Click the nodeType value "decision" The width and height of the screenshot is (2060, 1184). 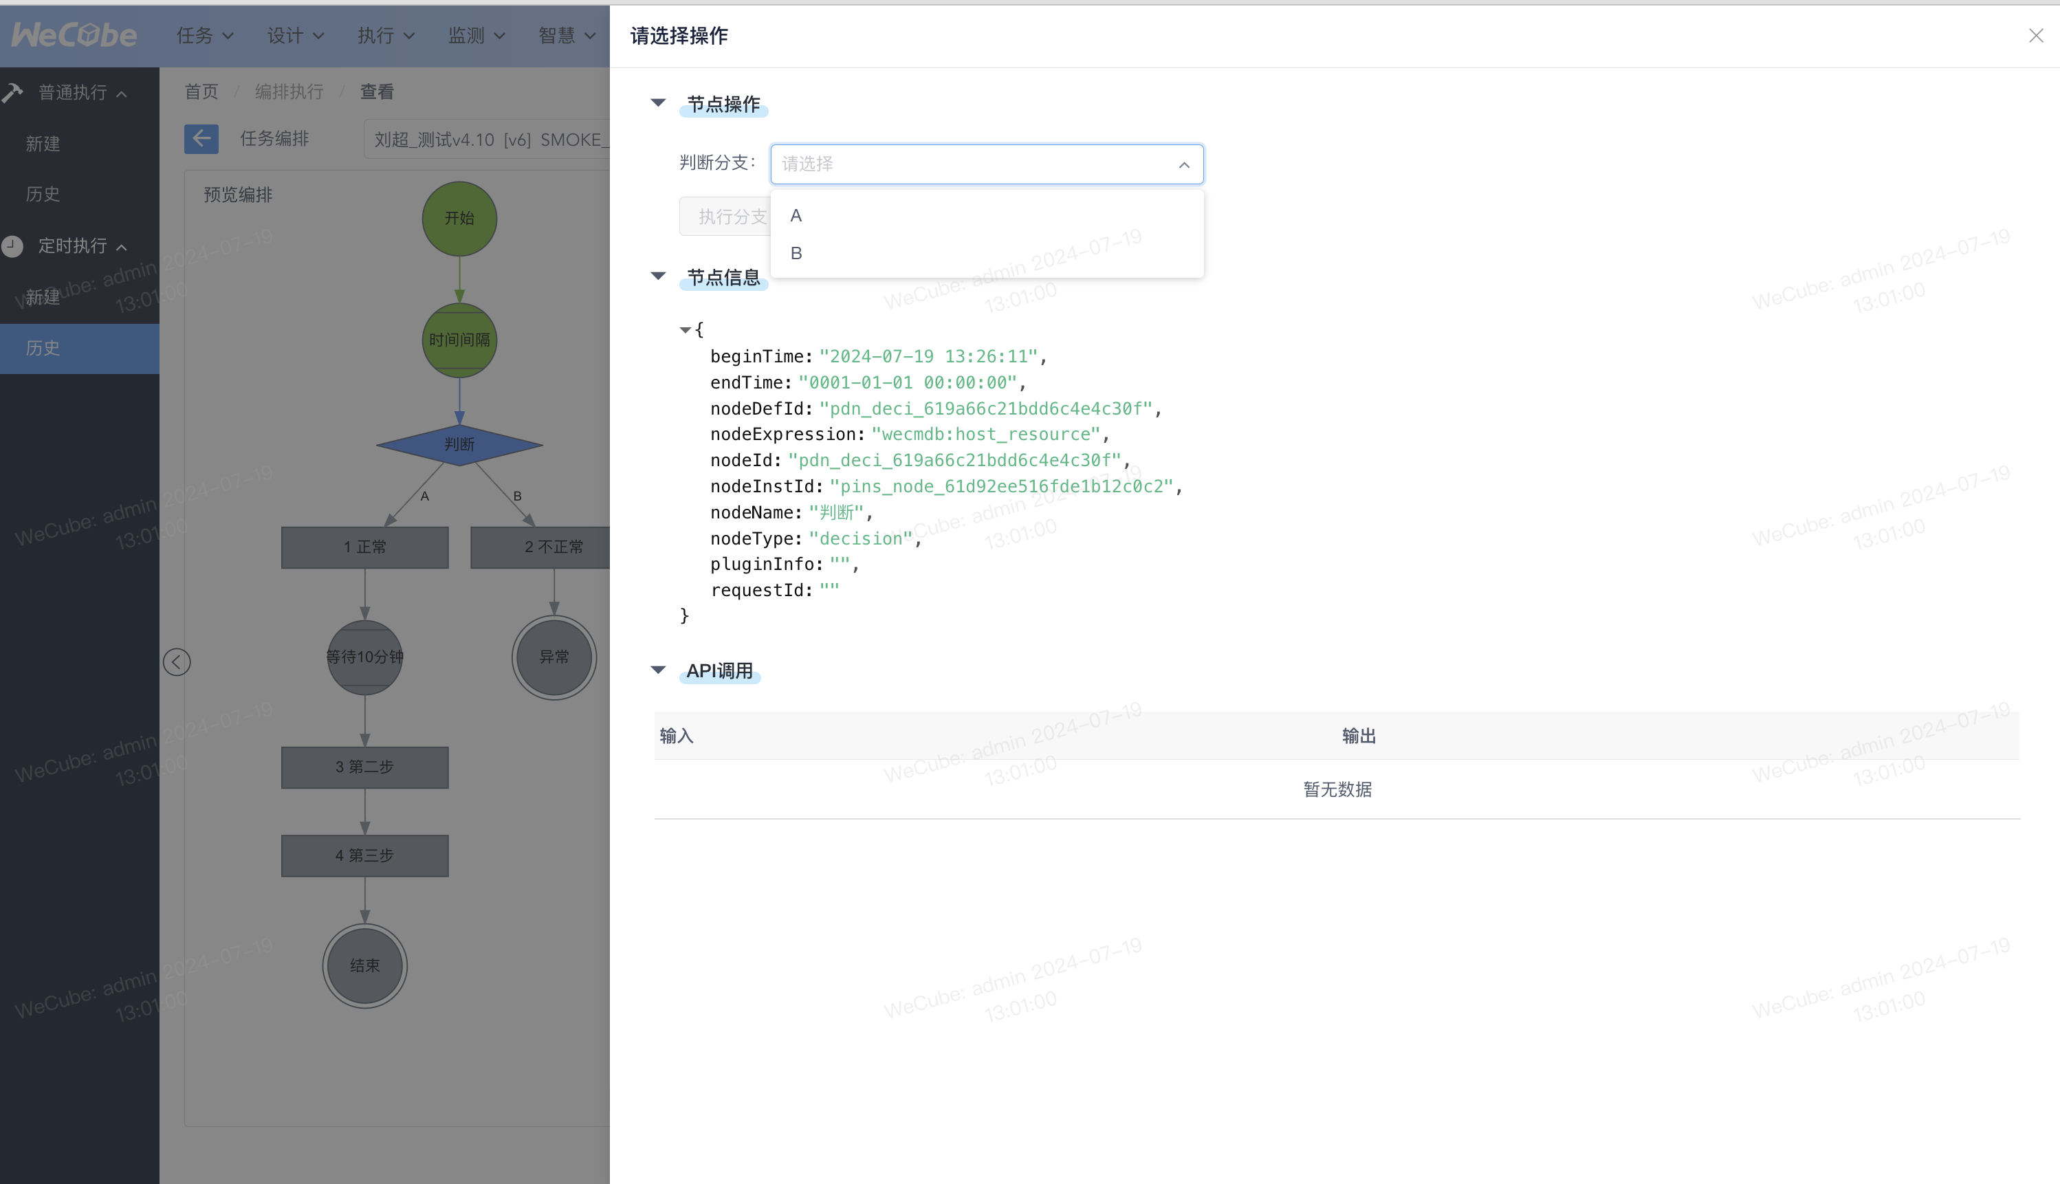(x=860, y=538)
